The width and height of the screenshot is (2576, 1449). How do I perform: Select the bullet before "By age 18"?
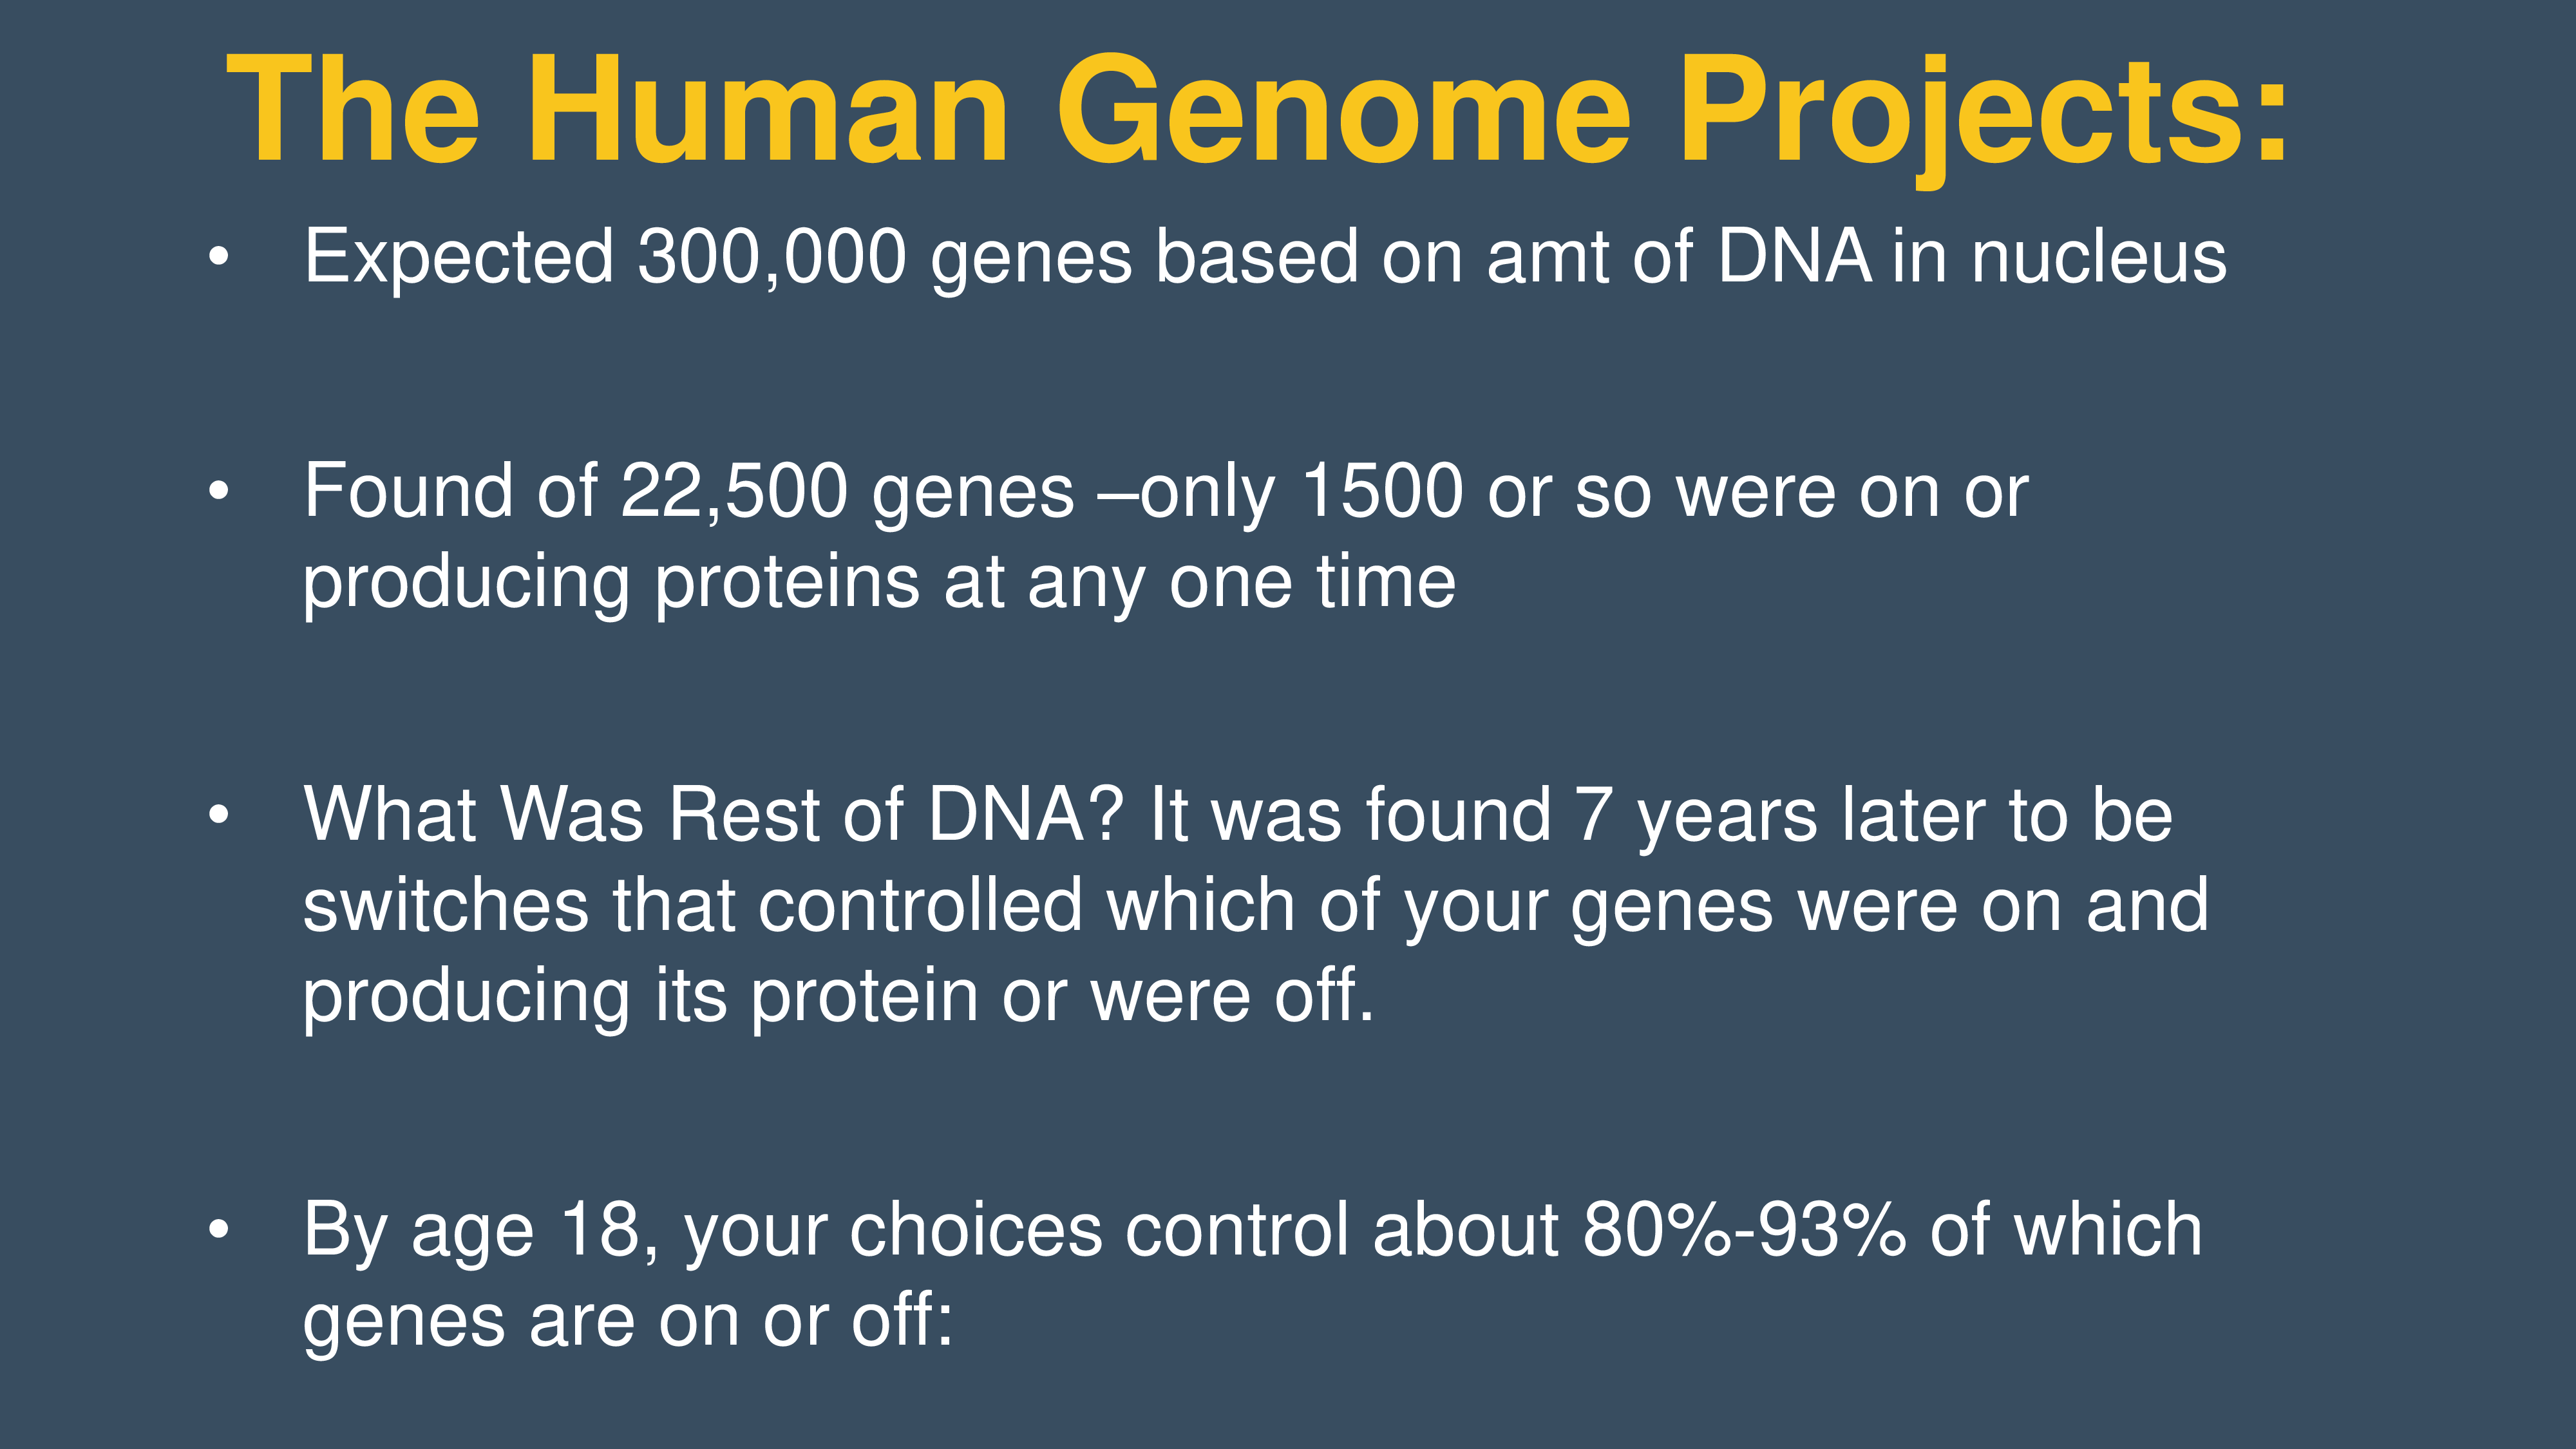tap(219, 1230)
